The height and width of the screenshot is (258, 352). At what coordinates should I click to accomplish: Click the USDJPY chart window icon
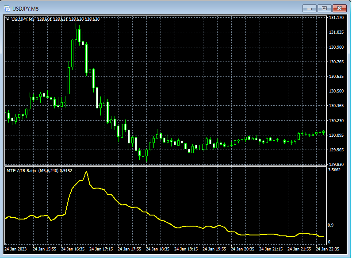coord(7,8)
